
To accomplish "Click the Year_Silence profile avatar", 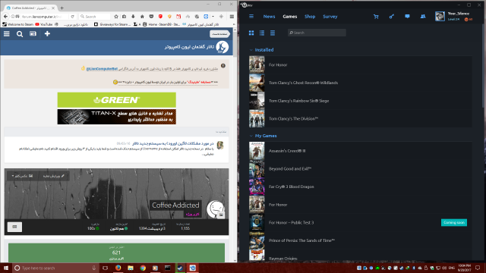I will click(x=440, y=17).
